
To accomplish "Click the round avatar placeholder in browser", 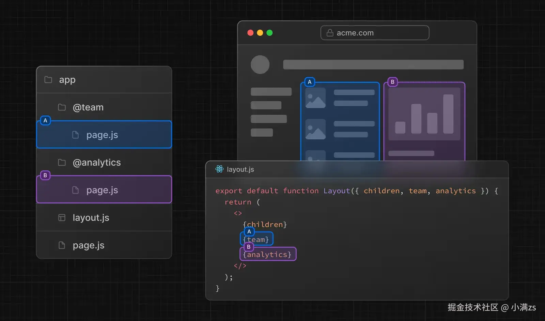I will 260,65.
